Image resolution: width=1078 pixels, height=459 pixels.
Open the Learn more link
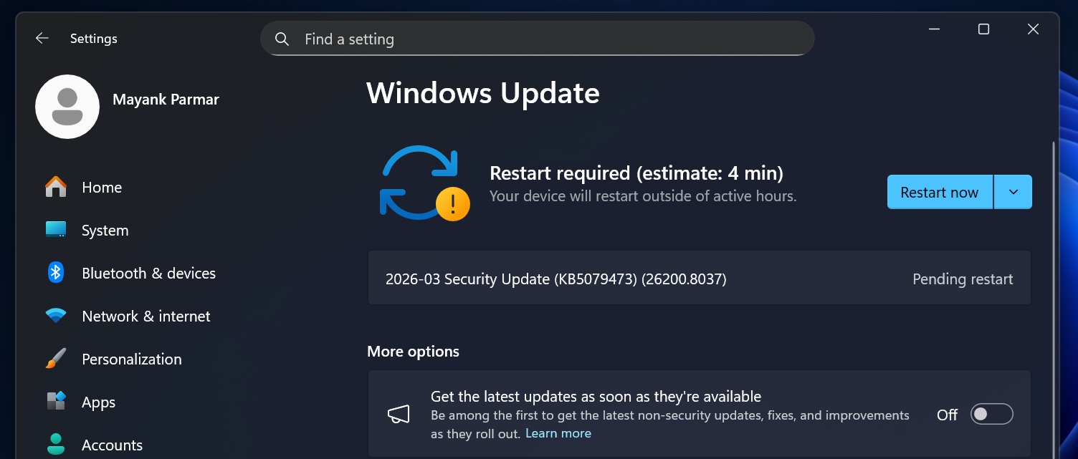click(558, 433)
